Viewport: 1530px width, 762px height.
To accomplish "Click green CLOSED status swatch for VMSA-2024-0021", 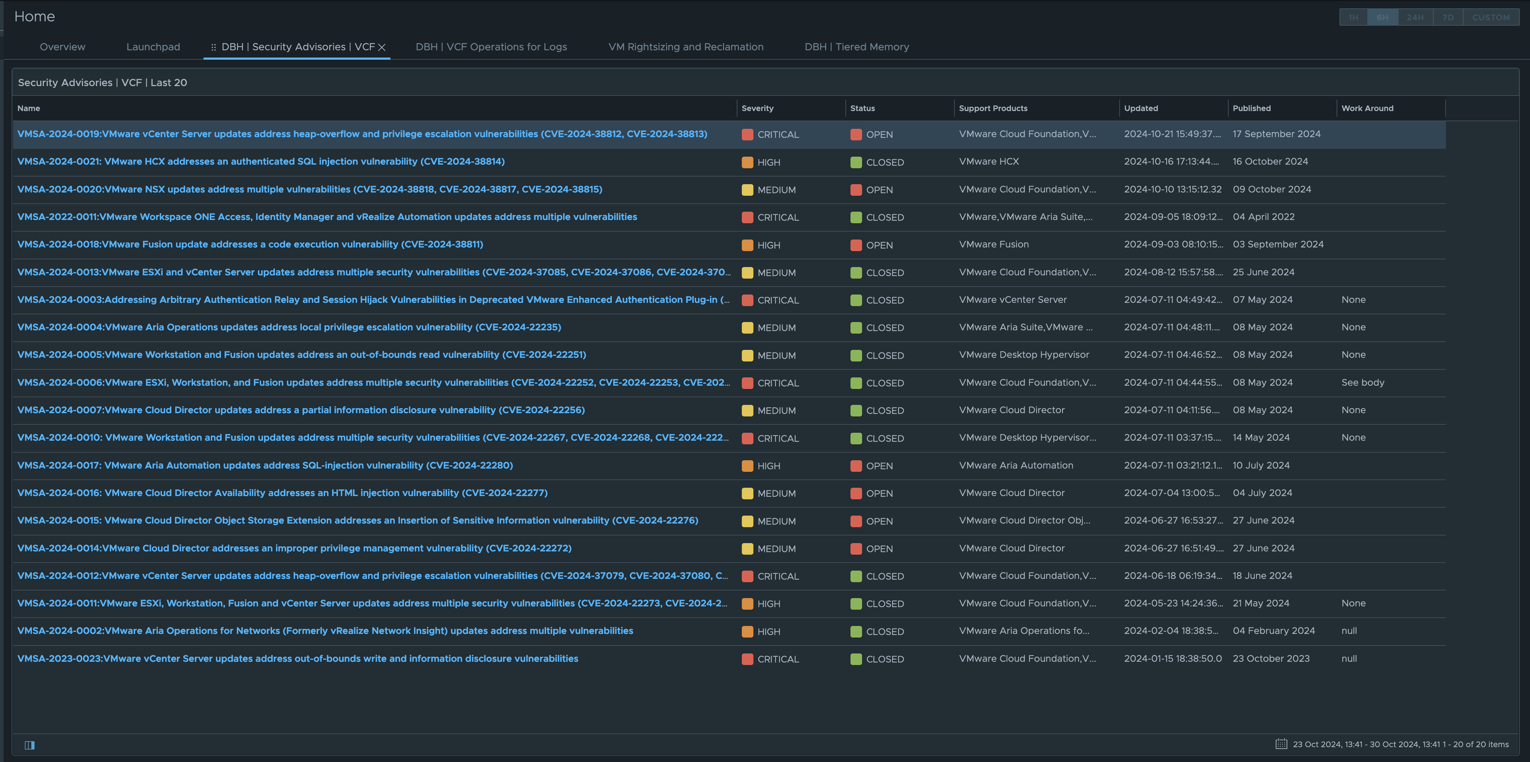I will (x=856, y=162).
